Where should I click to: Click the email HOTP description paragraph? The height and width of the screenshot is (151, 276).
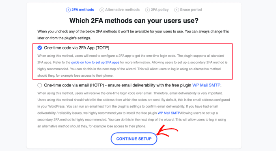pos(134,110)
